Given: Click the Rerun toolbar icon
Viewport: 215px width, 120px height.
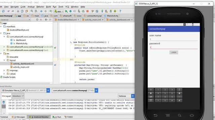Looking at the screenshot, I should (x=83, y=11).
